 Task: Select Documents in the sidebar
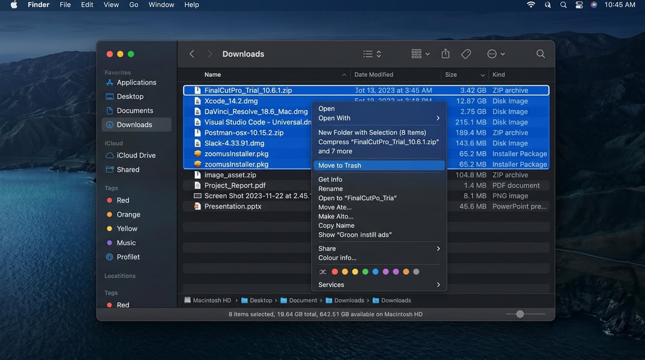(x=136, y=111)
